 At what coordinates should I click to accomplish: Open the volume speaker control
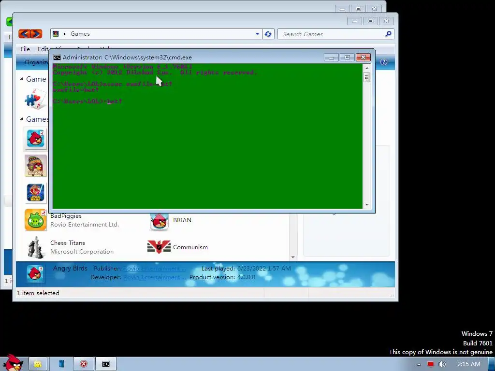point(442,364)
